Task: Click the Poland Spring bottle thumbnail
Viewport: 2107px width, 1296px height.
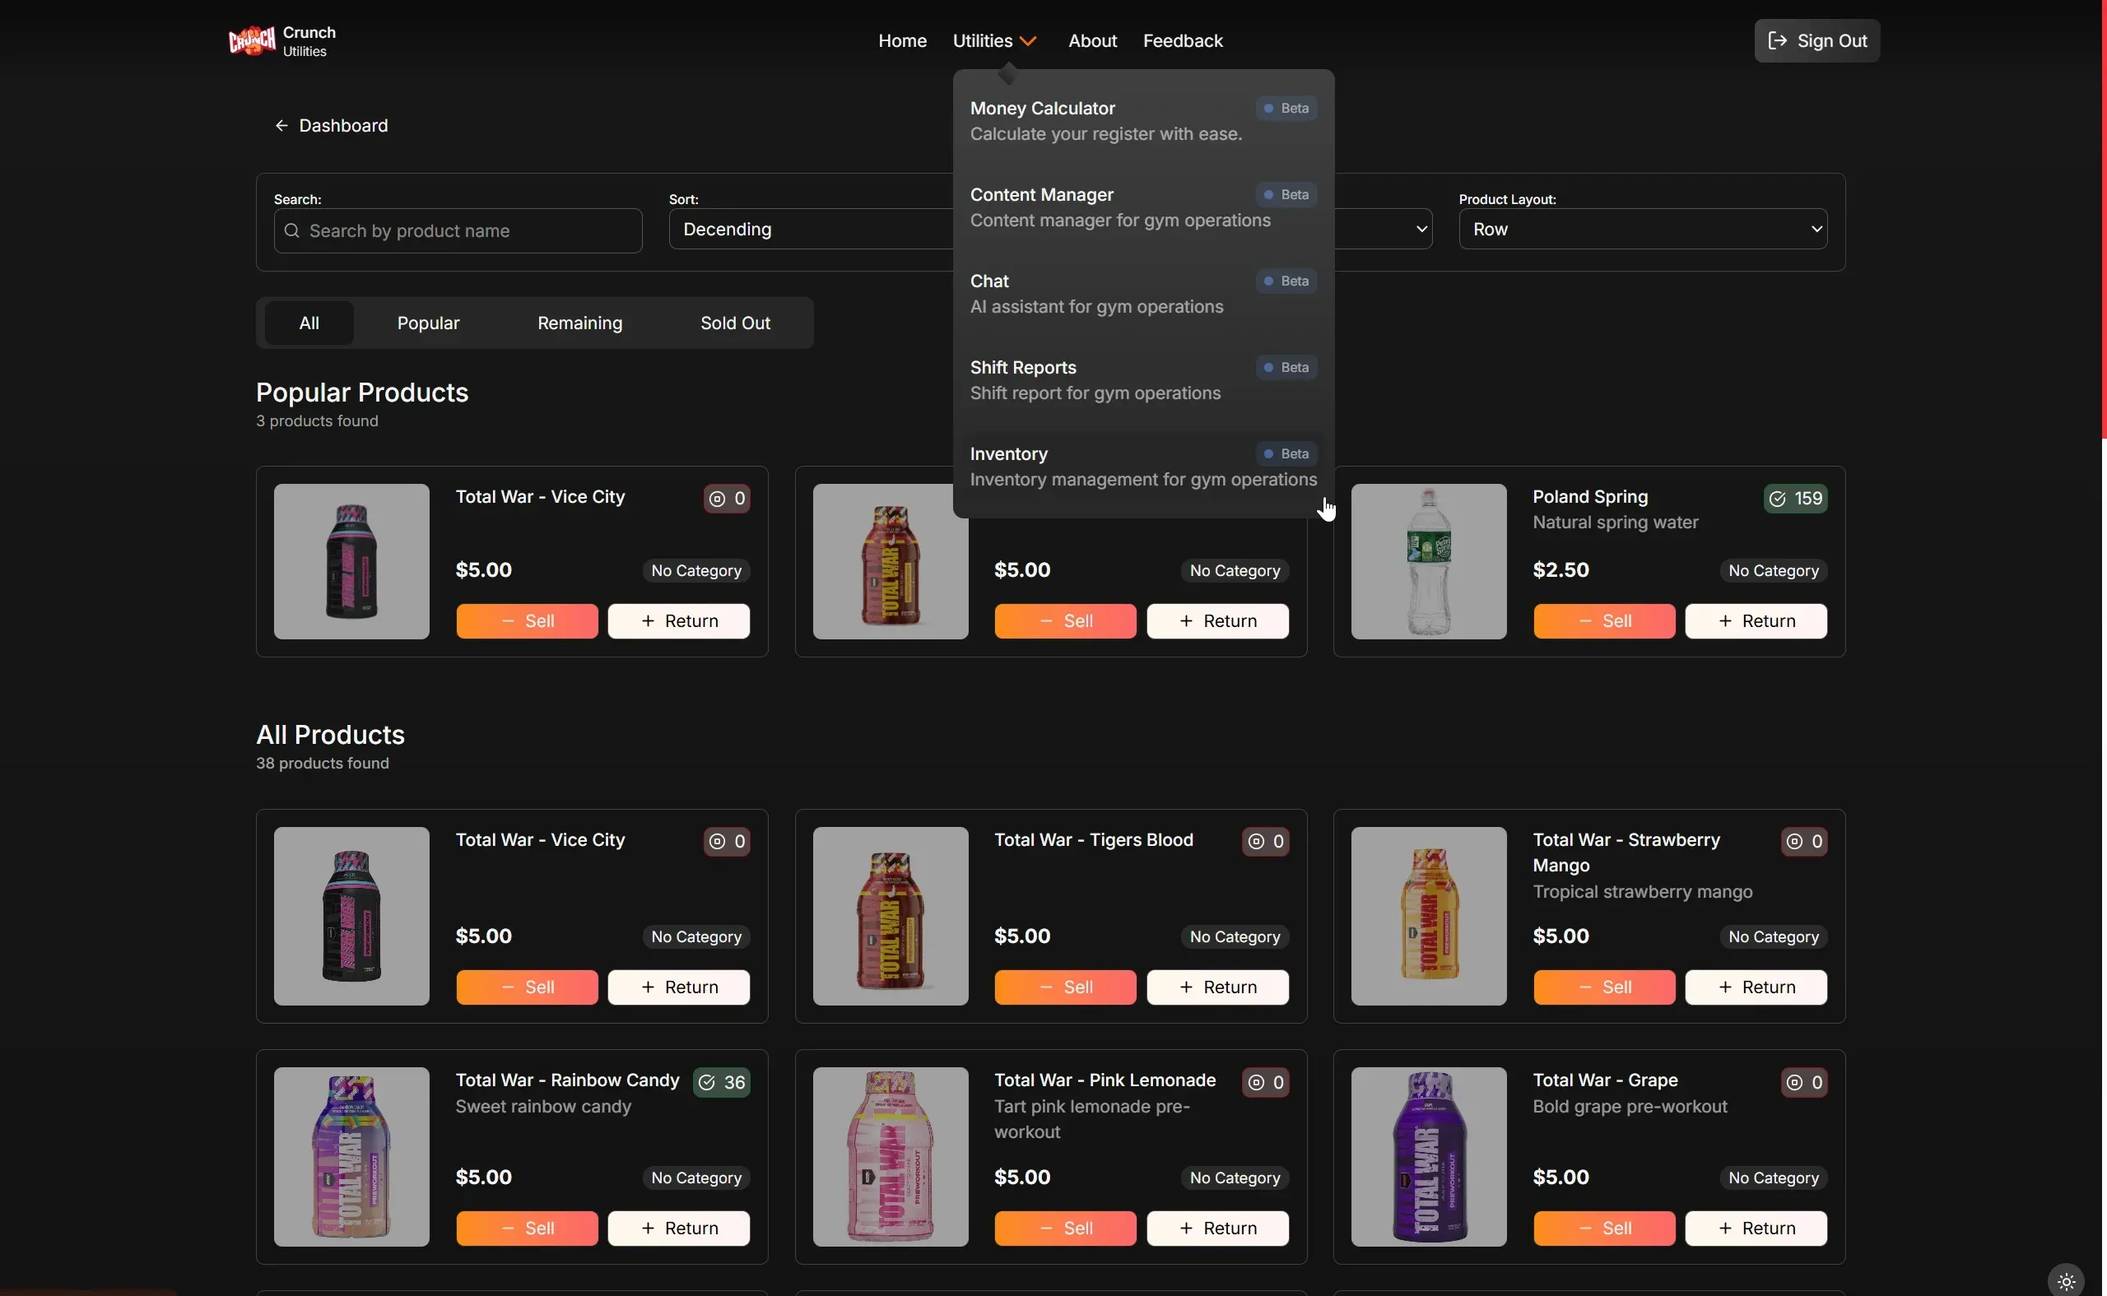Action: click(1428, 561)
